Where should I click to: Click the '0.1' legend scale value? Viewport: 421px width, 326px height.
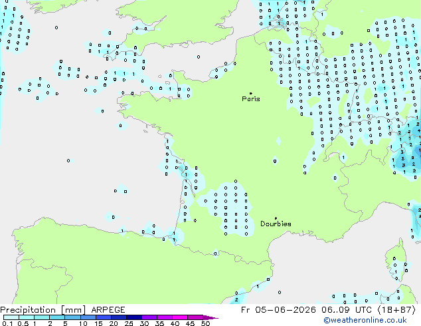pos(7,323)
